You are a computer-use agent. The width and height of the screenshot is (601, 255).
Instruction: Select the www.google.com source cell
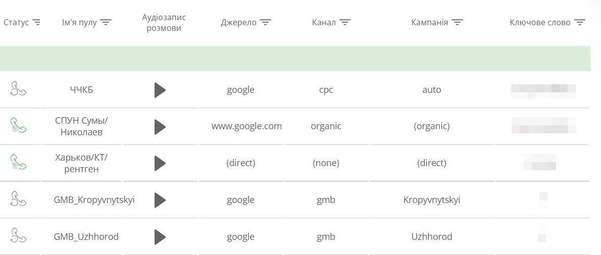pyautogui.click(x=246, y=126)
